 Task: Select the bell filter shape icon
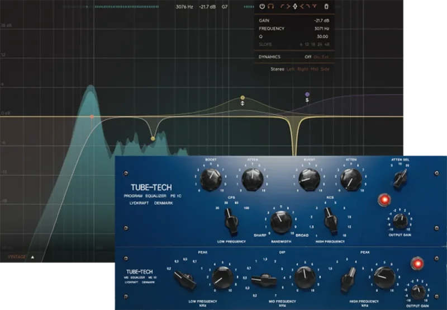coord(295,6)
